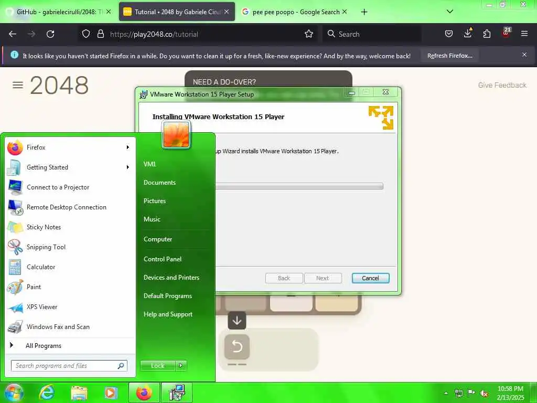This screenshot has width=537, height=403.
Task: Click the 2048 down arrow key tile
Action: point(237,321)
